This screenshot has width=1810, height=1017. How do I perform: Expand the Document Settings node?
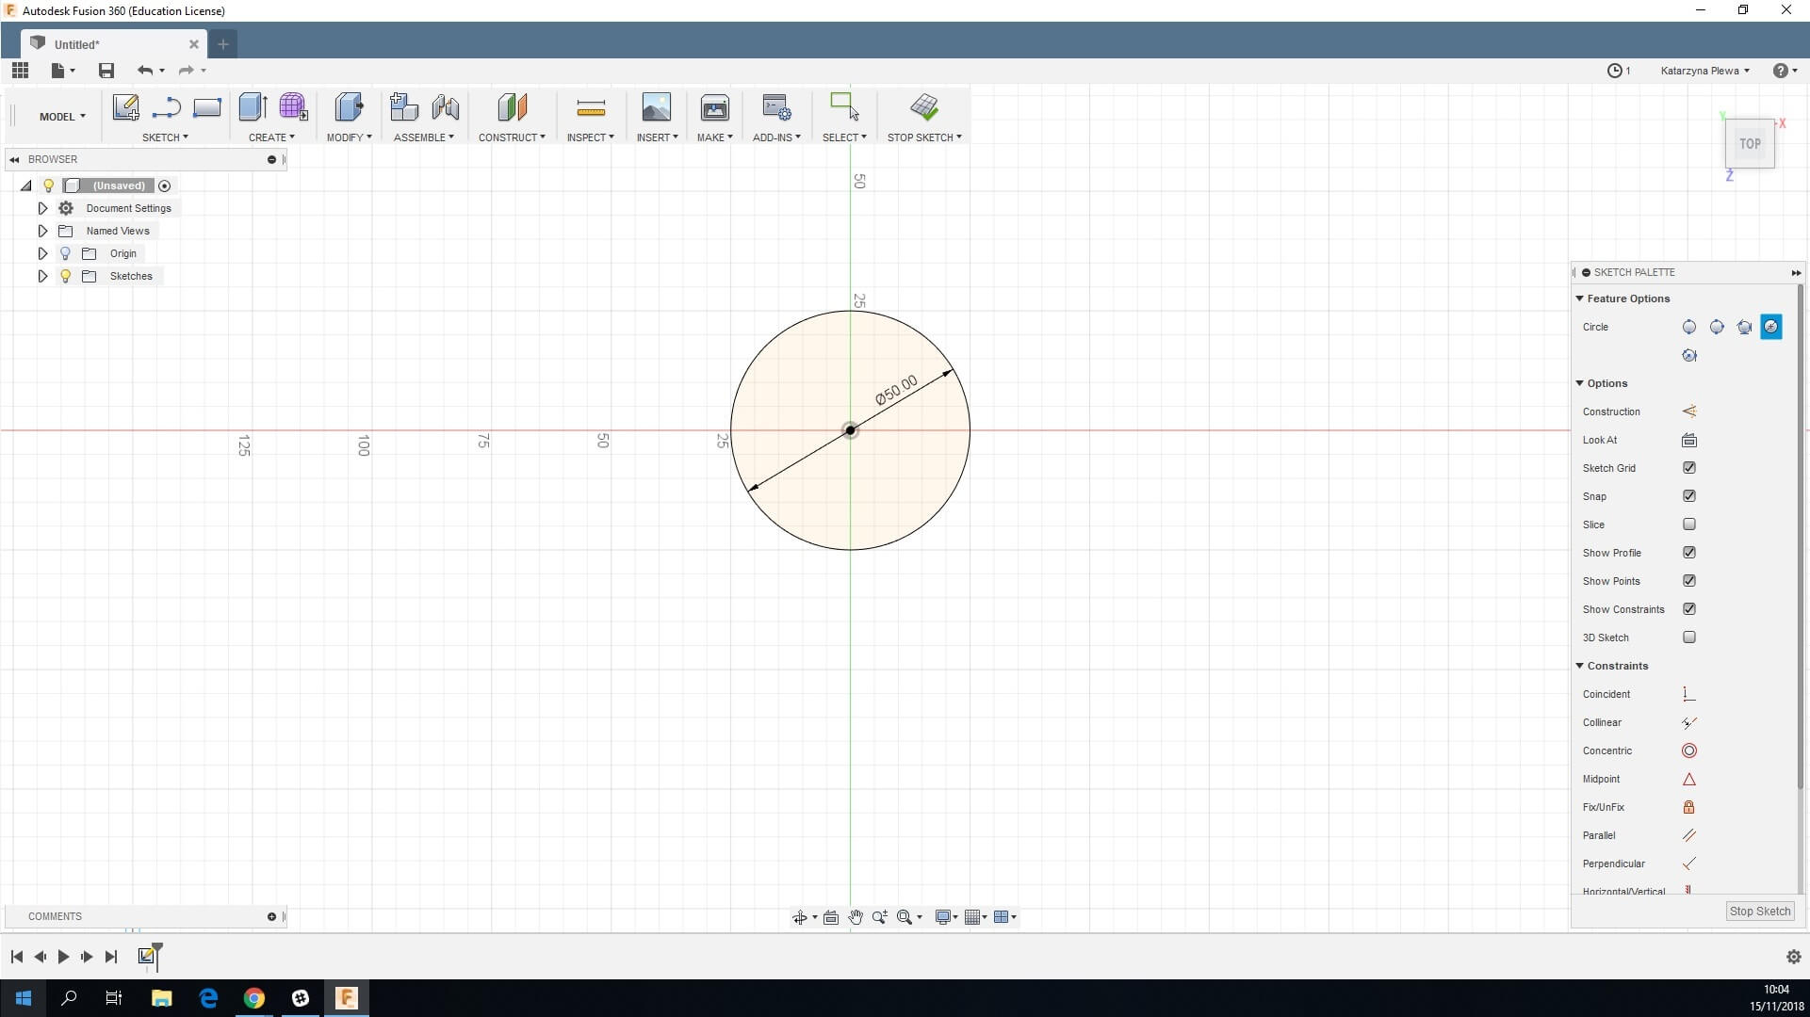(x=42, y=208)
